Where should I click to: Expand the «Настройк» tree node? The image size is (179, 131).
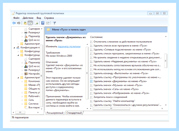pos(22,74)
